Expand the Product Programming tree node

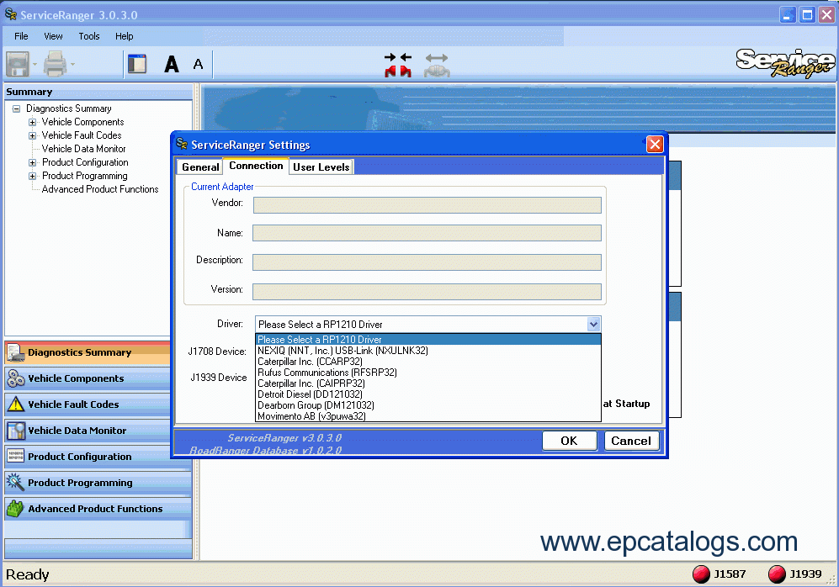coord(32,176)
